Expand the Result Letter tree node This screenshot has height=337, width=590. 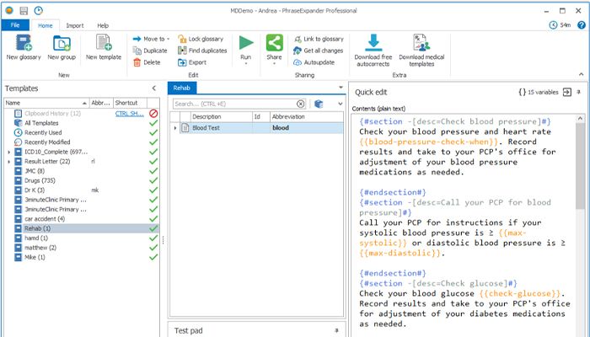pos(8,162)
